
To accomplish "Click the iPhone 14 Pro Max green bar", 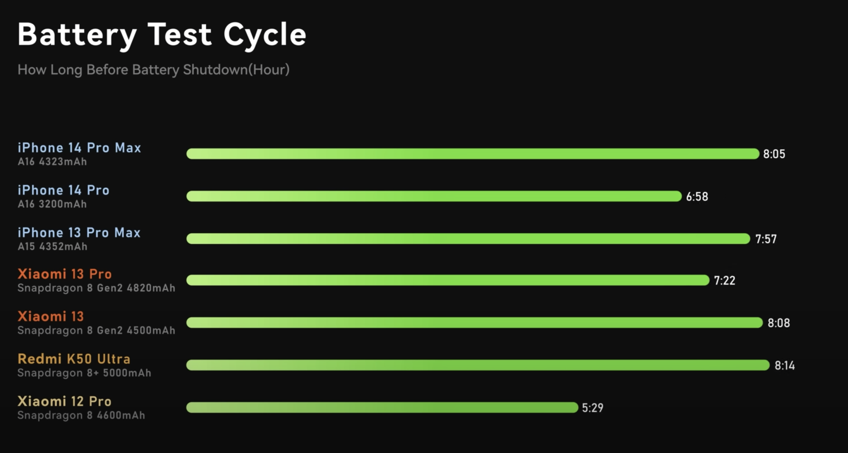I will (x=473, y=154).
